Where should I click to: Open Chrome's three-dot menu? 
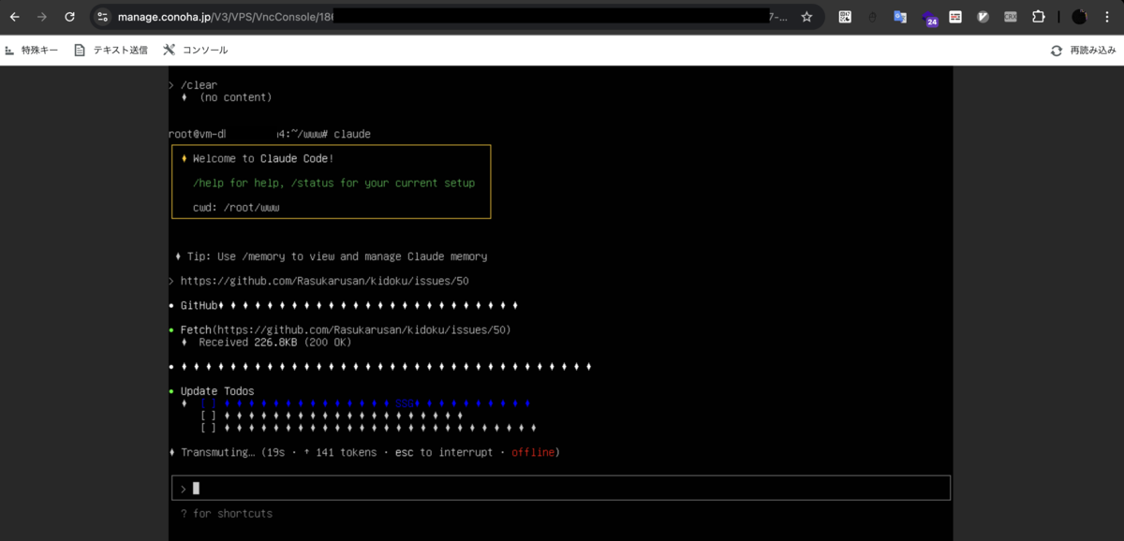tap(1107, 17)
